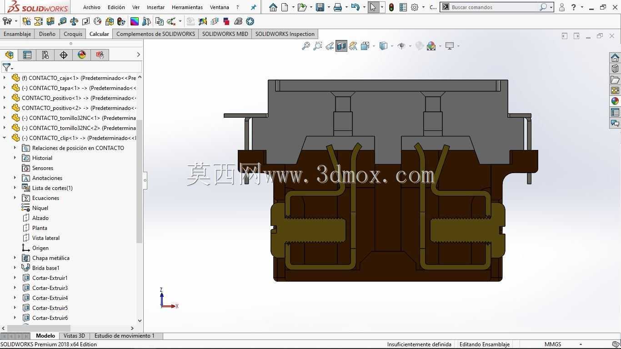Open Appearances color sphere in task pane
The height and width of the screenshot is (349, 621).
coord(615,101)
